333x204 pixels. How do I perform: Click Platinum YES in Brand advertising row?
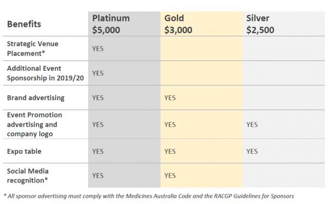click(x=98, y=98)
